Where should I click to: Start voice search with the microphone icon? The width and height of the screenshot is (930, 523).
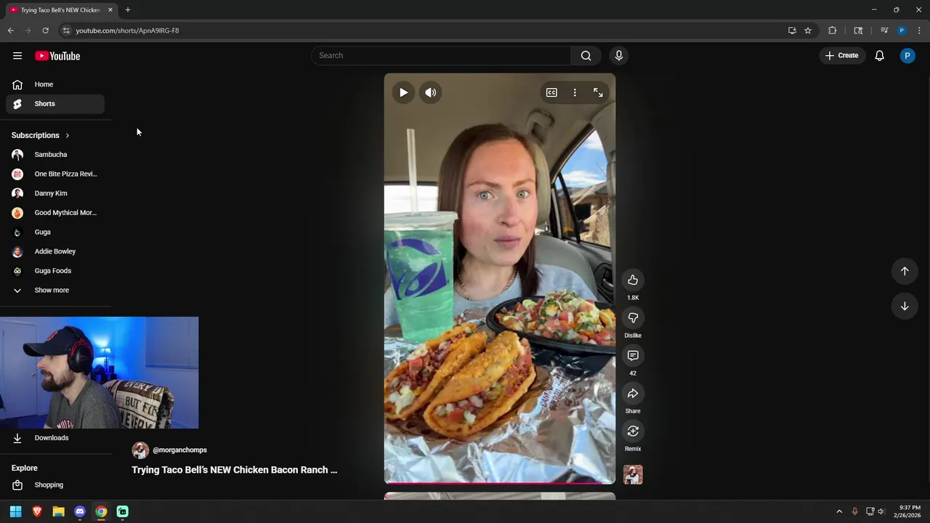[619, 56]
